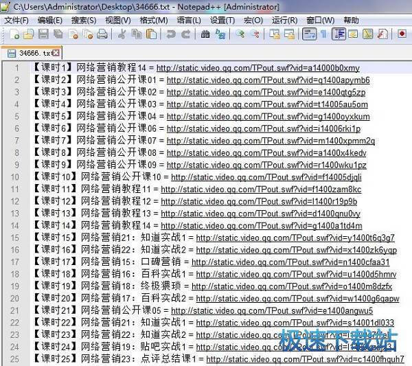This screenshot has width=412, height=366.
Task: Open the 宏(O) menu
Action: (x=253, y=20)
